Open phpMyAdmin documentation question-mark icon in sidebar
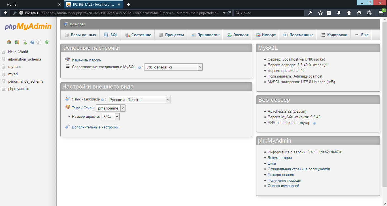387x206 pixels. [x=32, y=42]
